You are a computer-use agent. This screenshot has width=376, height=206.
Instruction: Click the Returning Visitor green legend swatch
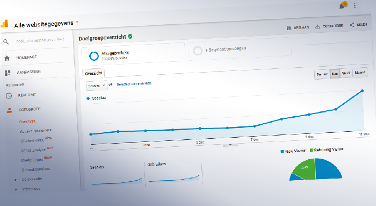tap(312, 150)
